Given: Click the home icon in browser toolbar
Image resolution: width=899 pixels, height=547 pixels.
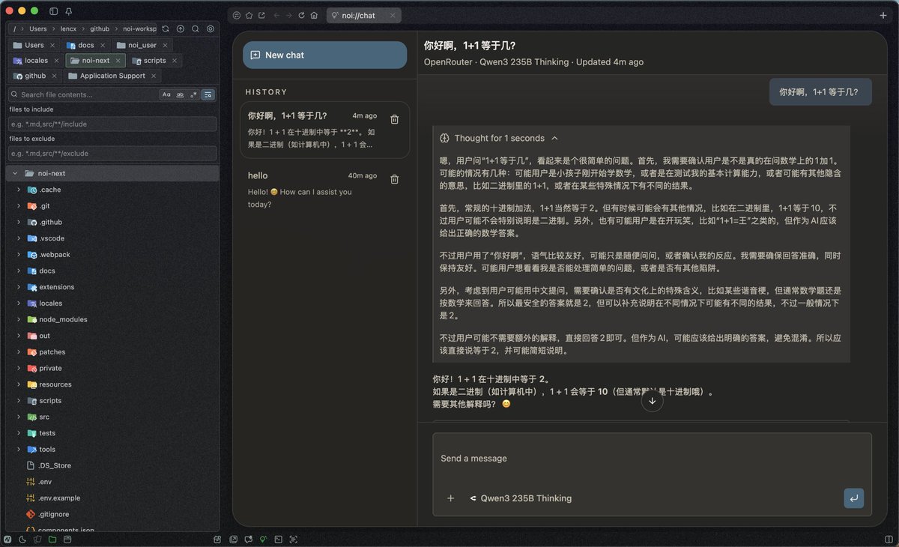Looking at the screenshot, I should 314,15.
